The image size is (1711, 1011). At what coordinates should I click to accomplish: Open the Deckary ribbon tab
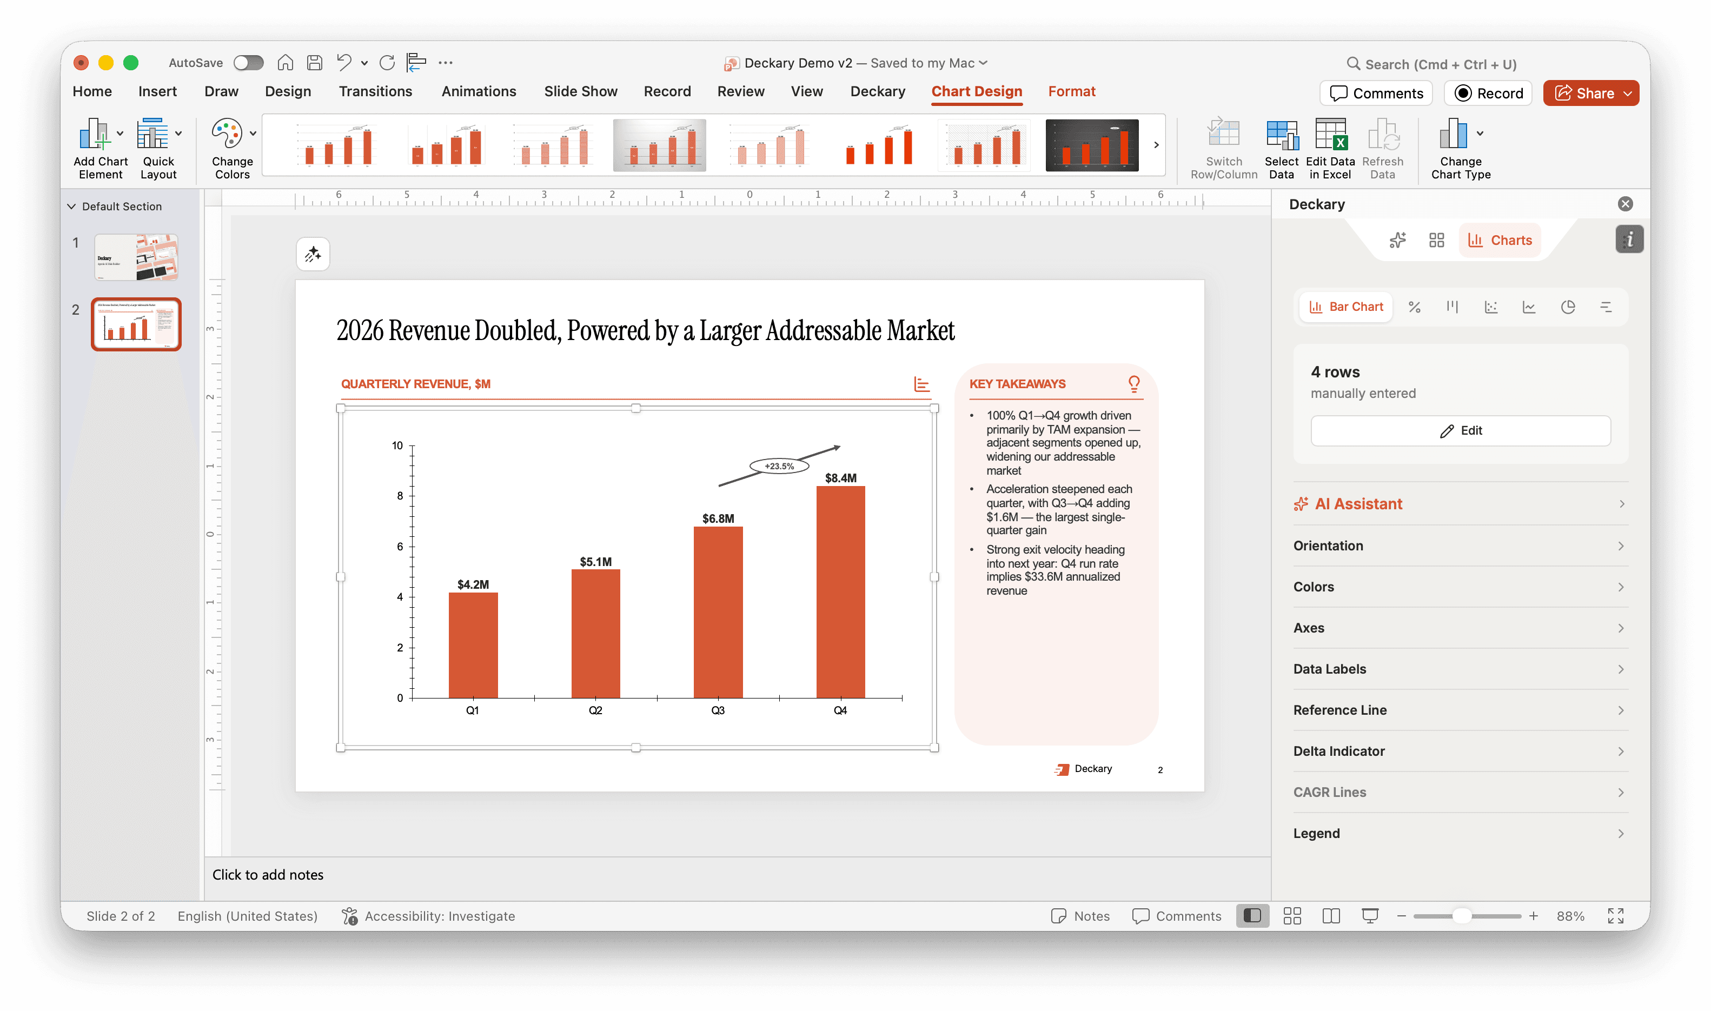coord(878,91)
